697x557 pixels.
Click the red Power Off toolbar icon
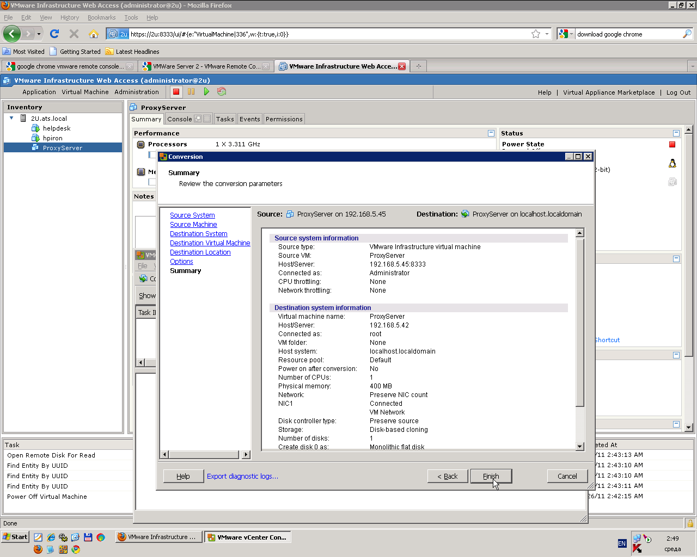click(176, 92)
